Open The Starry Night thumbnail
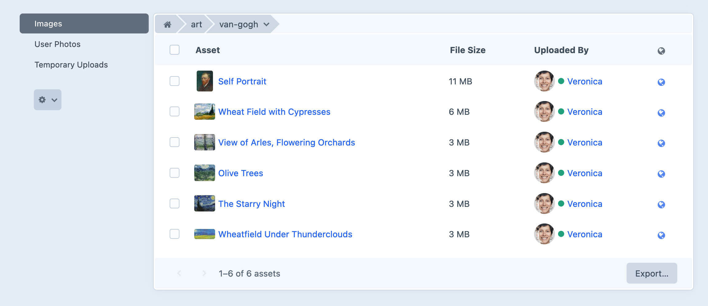 click(x=205, y=203)
